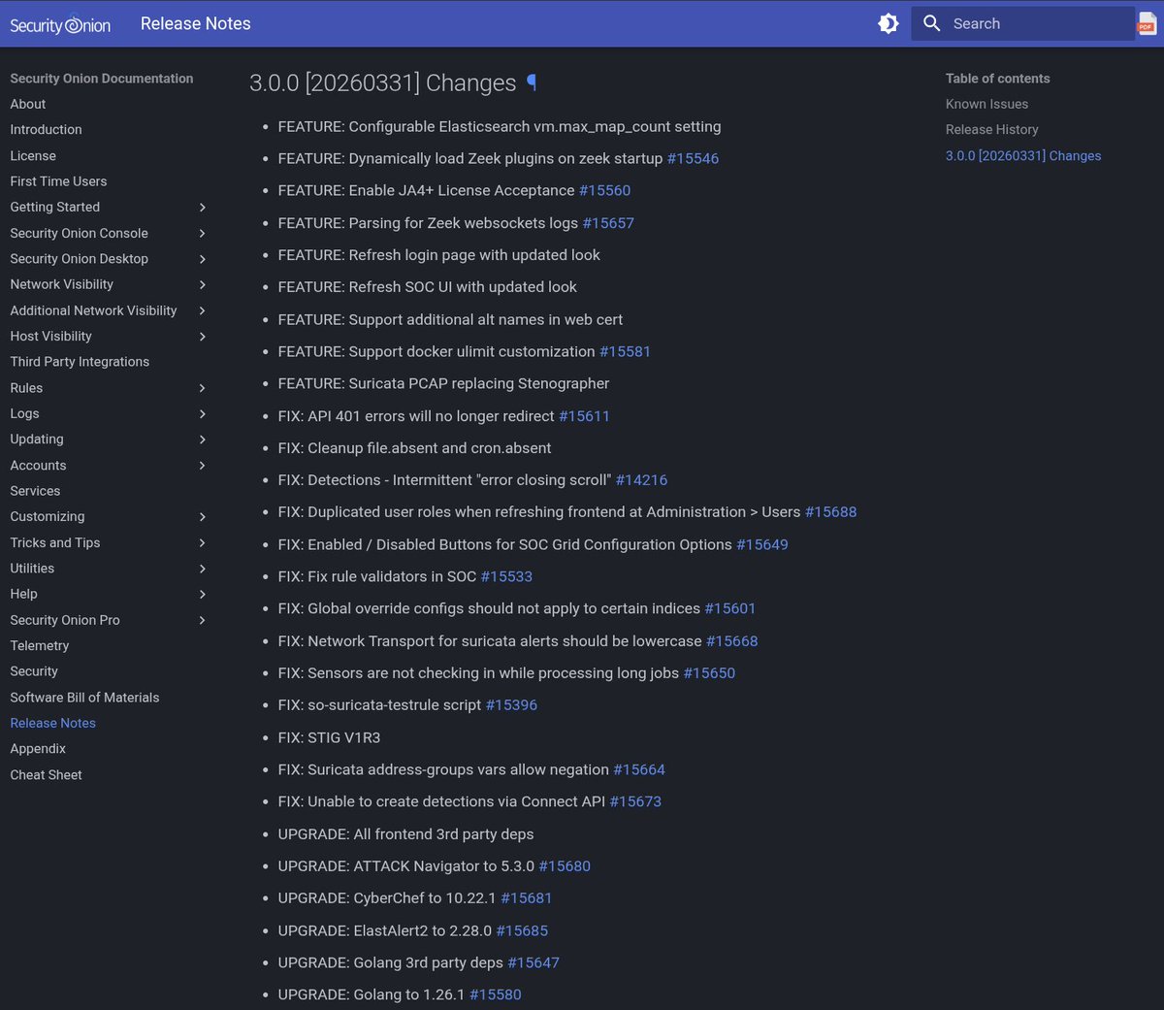Open Software Bill of Materials page

84,698
